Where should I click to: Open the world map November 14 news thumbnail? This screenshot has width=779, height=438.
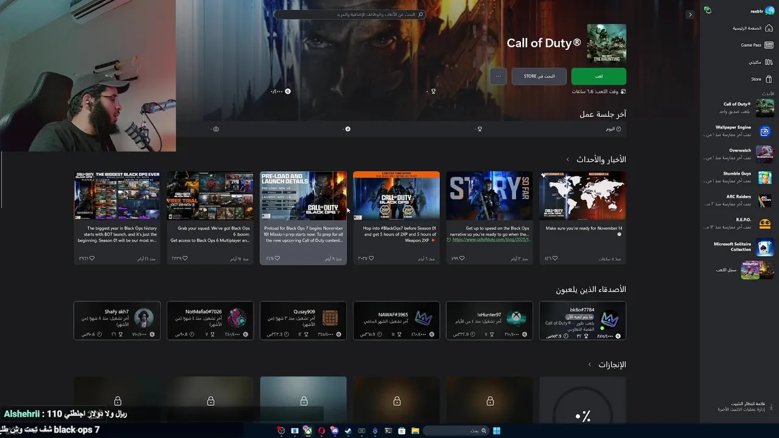tap(582, 195)
